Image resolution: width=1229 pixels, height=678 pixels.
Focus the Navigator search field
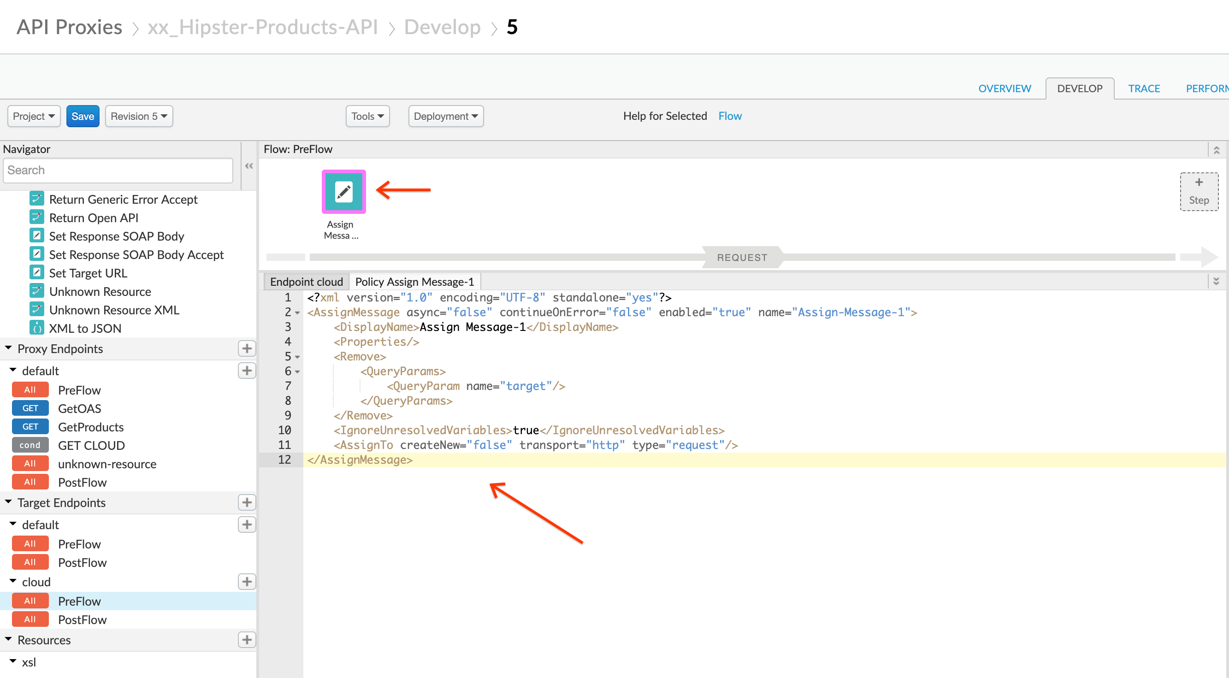118,171
